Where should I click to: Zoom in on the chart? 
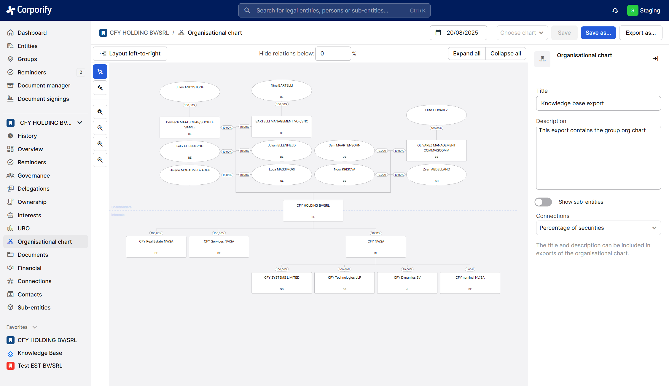click(100, 144)
